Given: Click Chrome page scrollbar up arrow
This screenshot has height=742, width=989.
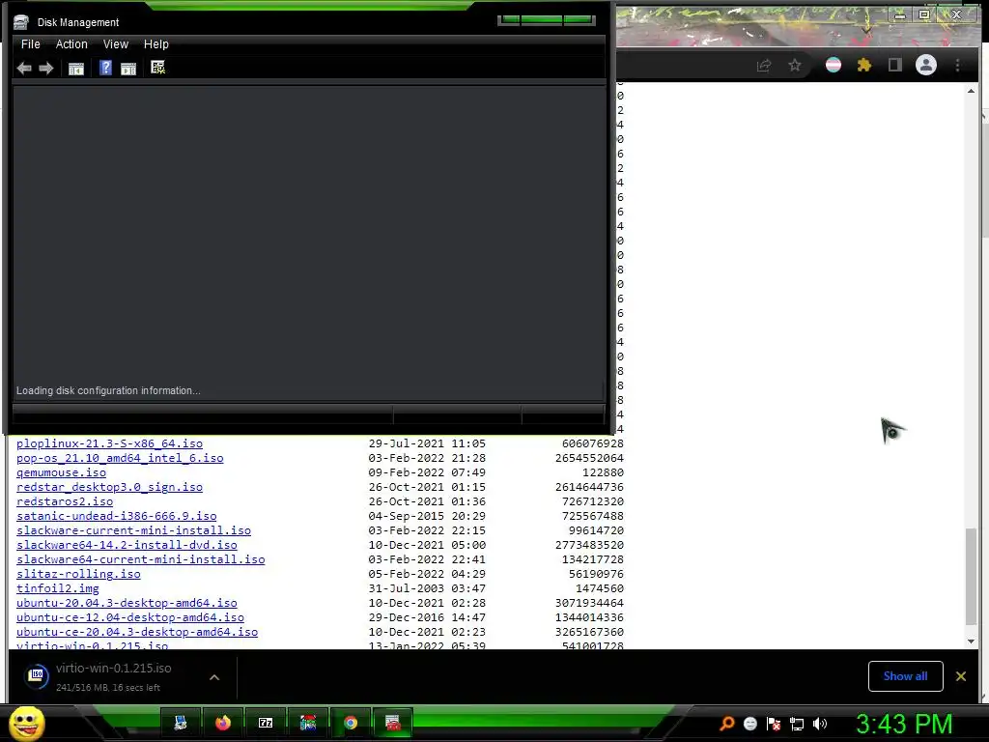Looking at the screenshot, I should click(x=971, y=92).
